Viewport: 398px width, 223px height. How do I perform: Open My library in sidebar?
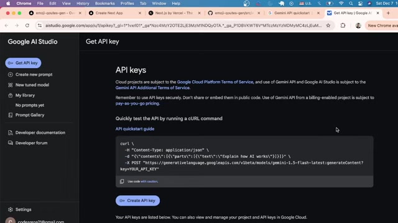pos(21,95)
